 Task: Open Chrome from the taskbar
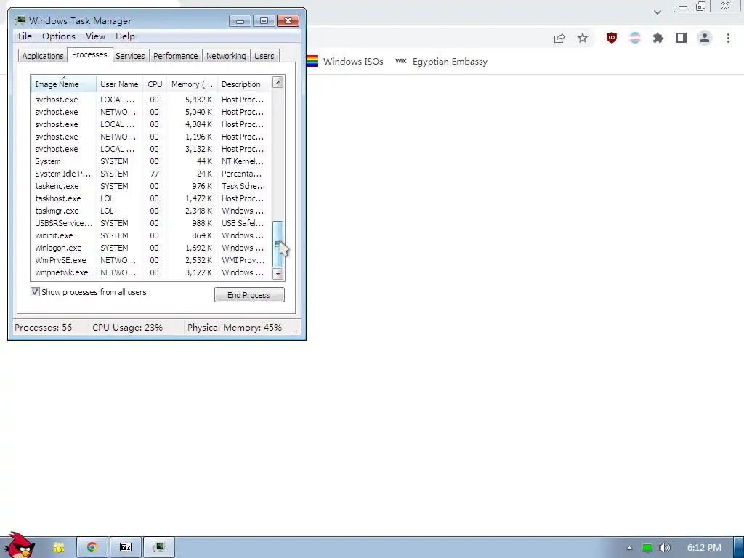coord(92,548)
